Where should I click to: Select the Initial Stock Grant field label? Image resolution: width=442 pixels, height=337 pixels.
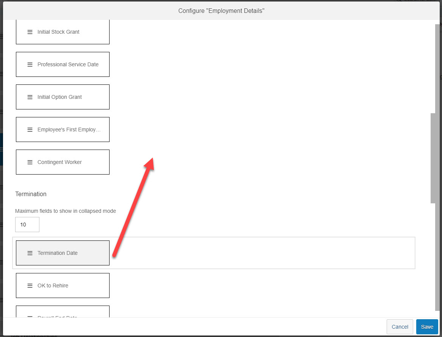(58, 32)
